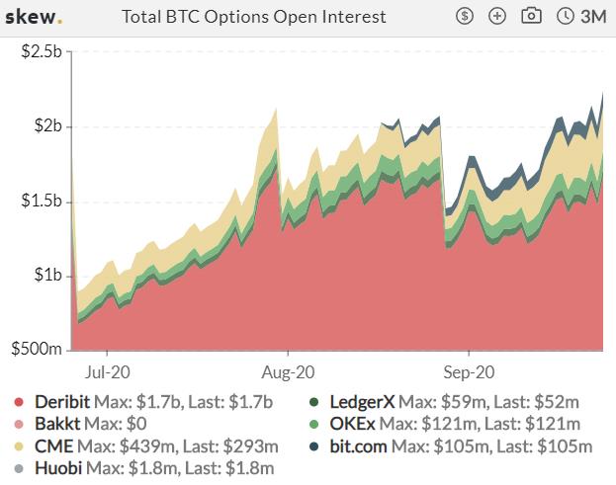Image resolution: width=616 pixels, height=485 pixels.
Task: Click the Aug-20 axis marker
Action: coord(288,372)
